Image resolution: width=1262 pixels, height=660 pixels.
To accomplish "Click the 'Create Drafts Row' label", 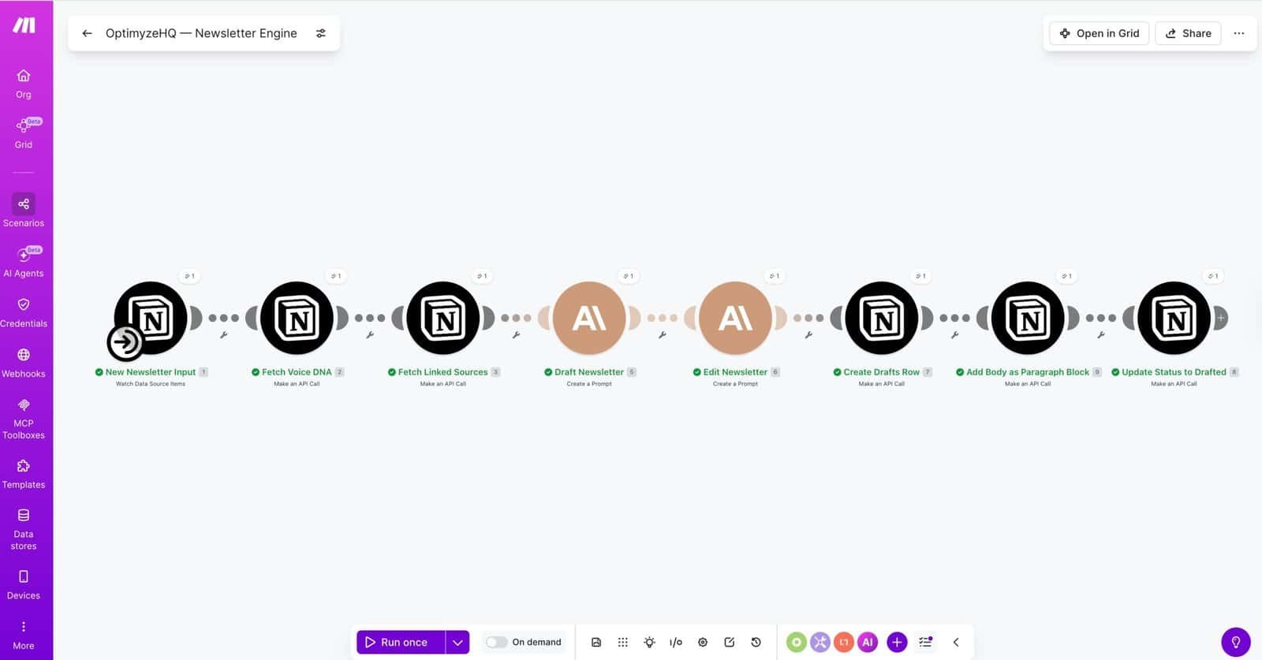I will (881, 372).
